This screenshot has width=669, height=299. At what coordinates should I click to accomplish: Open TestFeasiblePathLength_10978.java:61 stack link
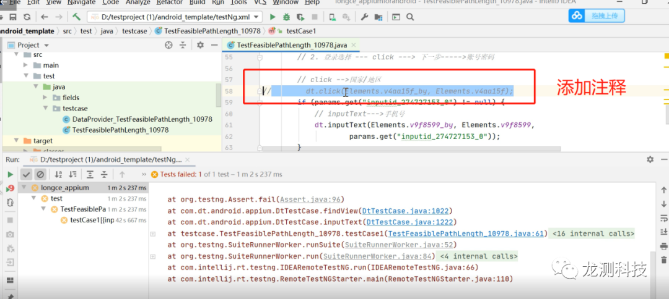click(466, 234)
